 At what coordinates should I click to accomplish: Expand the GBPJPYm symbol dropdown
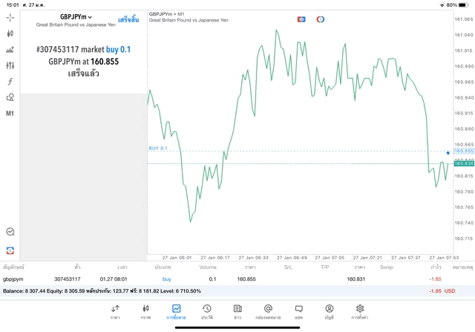pos(76,17)
